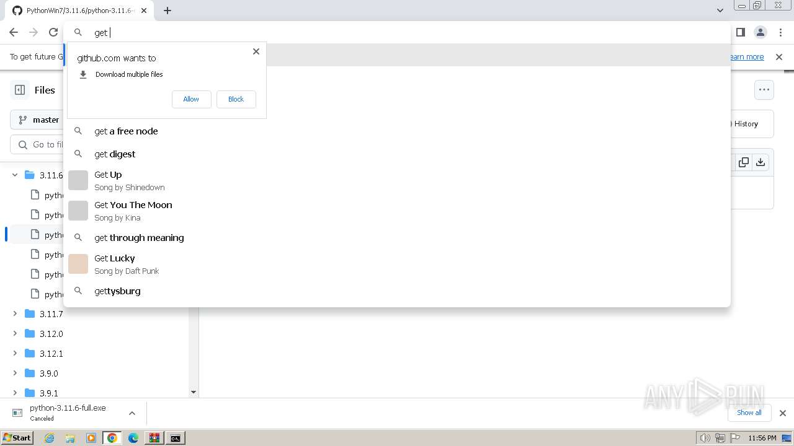The height and width of the screenshot is (446, 794).
Task: Click the volume speaker tray icon
Action: click(705, 438)
